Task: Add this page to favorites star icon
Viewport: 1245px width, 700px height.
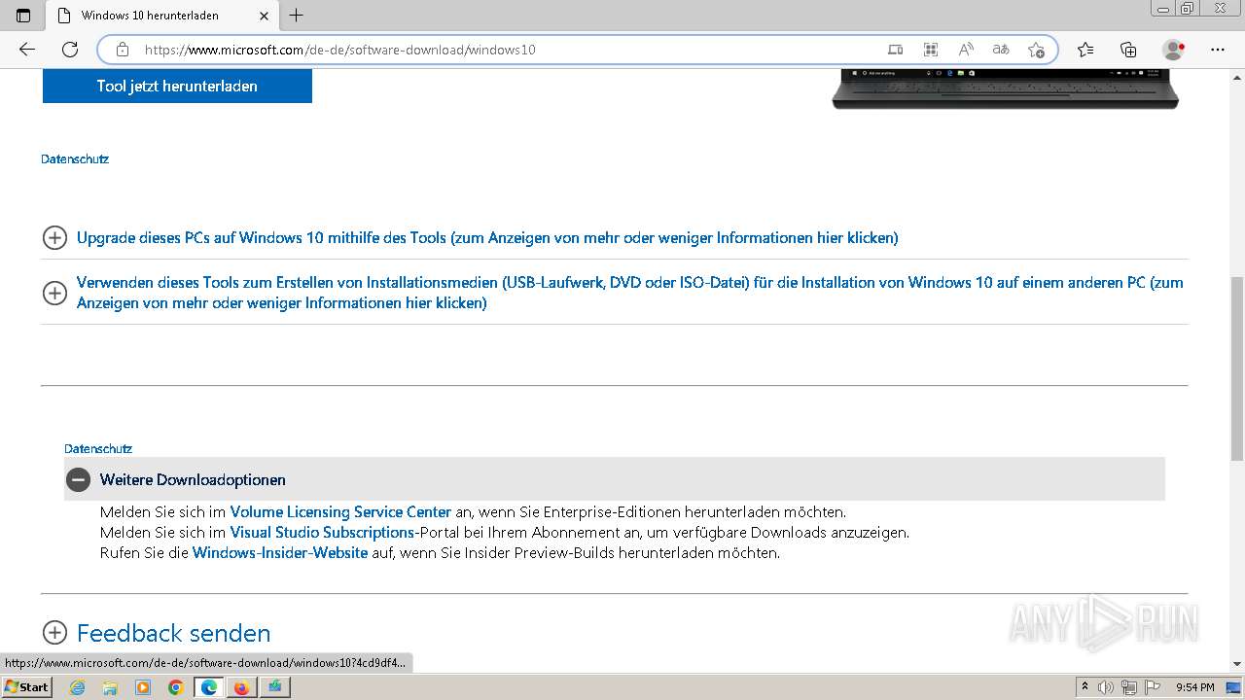Action: click(1036, 50)
